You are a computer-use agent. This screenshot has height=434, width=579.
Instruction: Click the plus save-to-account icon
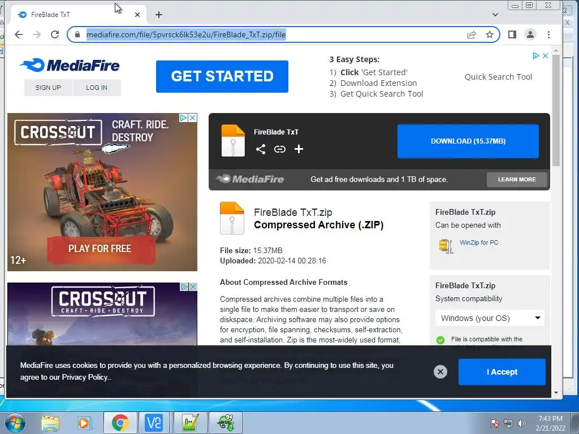point(299,149)
